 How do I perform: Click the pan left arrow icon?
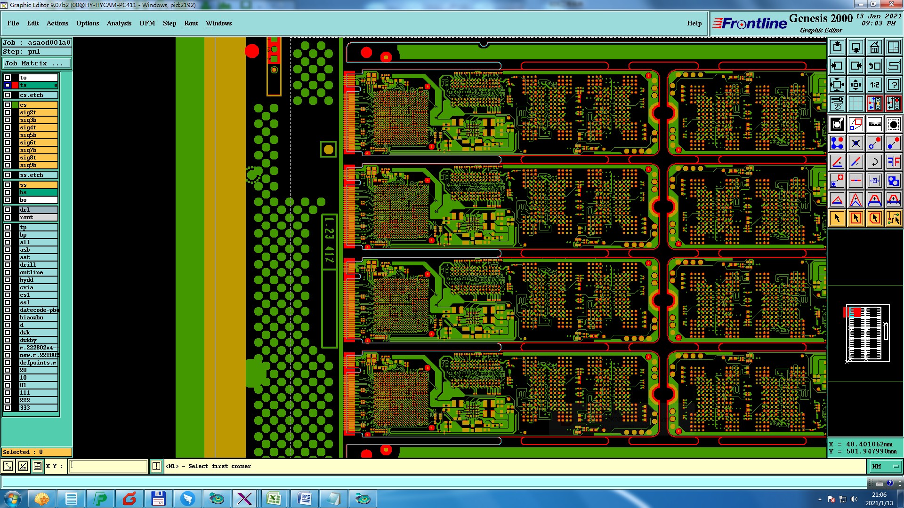click(837, 66)
